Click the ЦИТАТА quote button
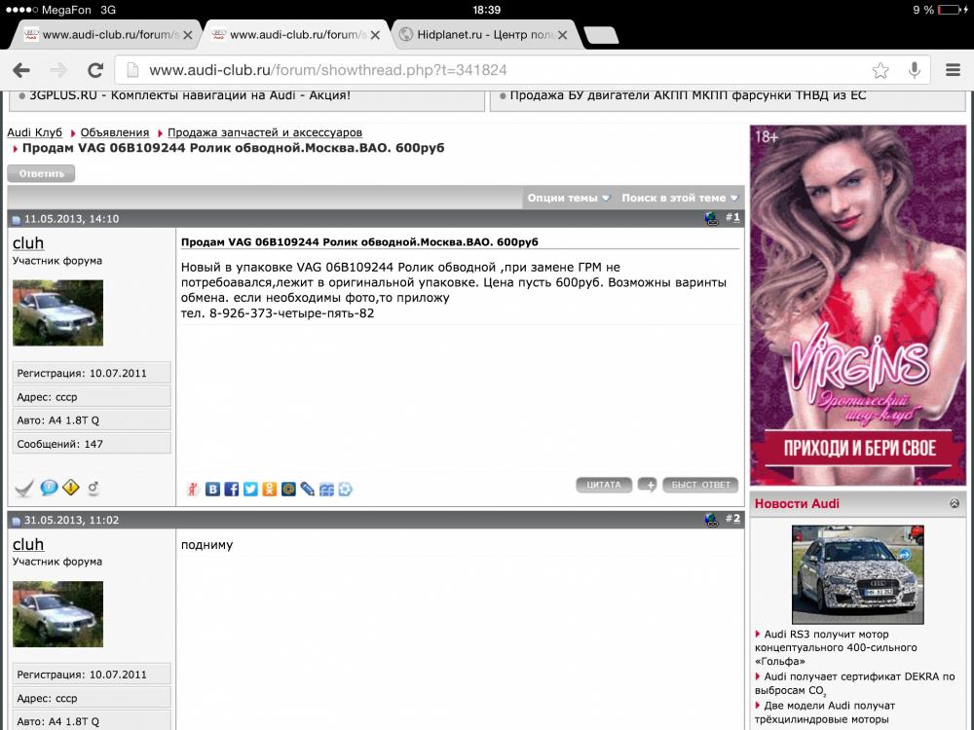The height and width of the screenshot is (730, 974). tap(604, 485)
